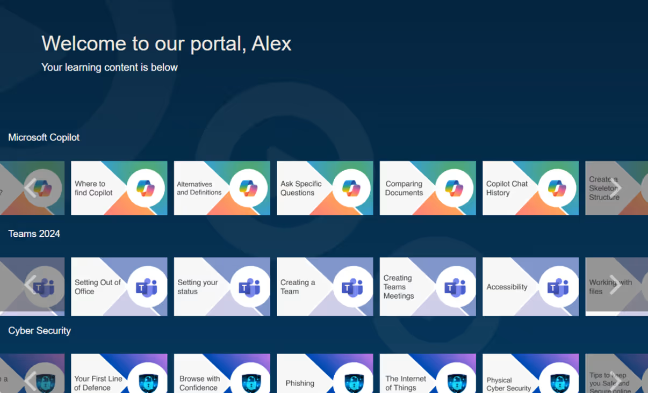Screen dimensions: 648x393
Task: Click the Copilot icon on 'Copilot Chat History'
Action: [x=557, y=188]
